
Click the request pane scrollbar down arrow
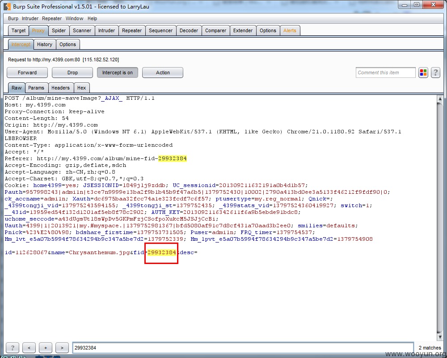pos(440,337)
